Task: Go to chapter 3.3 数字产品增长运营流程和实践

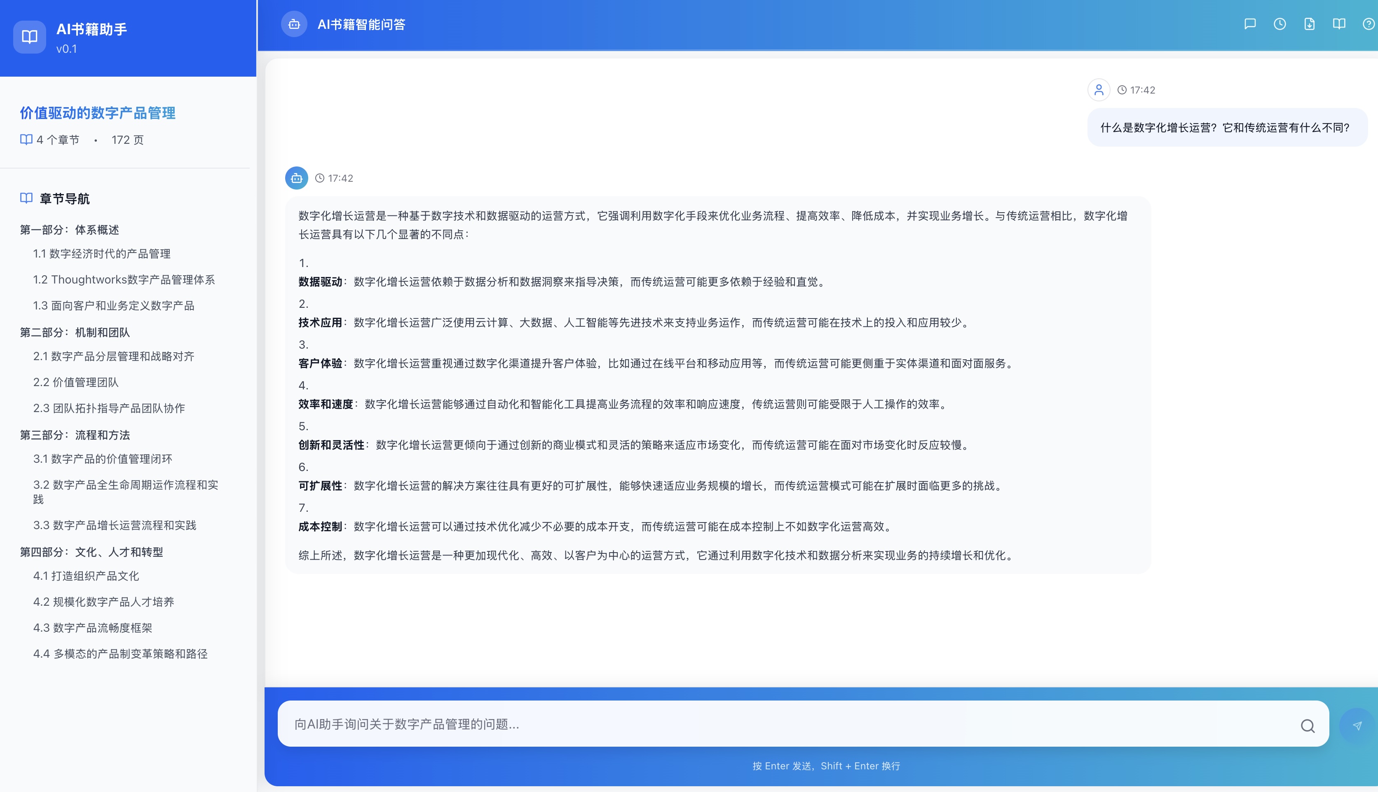Action: click(115, 525)
